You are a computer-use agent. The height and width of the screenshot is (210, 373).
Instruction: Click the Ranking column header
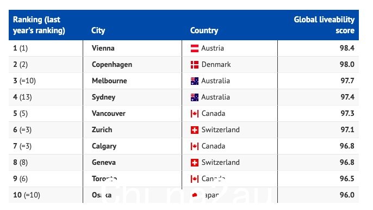point(39,25)
